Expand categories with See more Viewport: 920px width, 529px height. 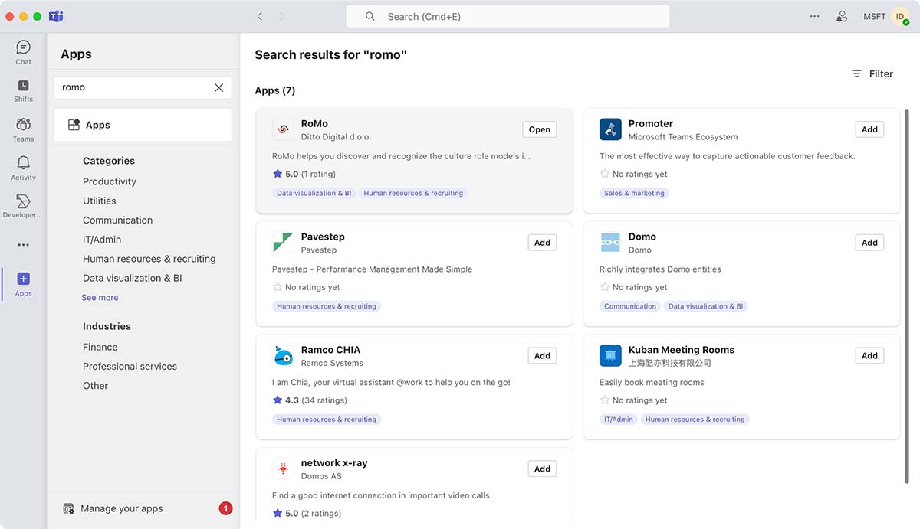pos(100,298)
